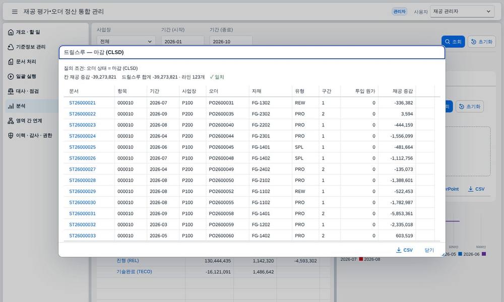Open document link ST26000025
Image resolution: width=504 pixels, height=302 pixels.
point(82,147)
